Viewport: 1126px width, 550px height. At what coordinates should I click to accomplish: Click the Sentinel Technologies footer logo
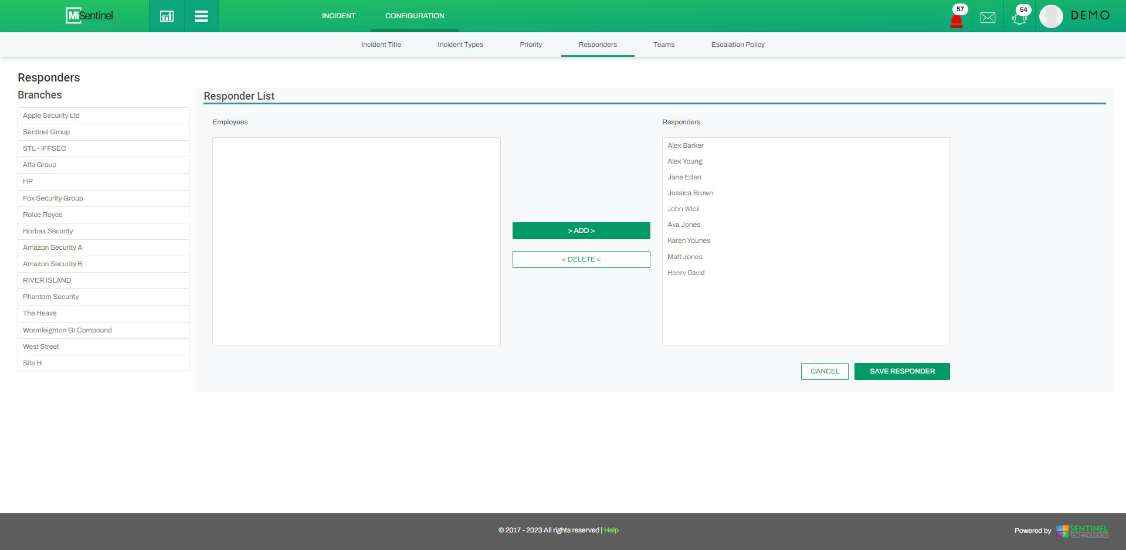1082,531
